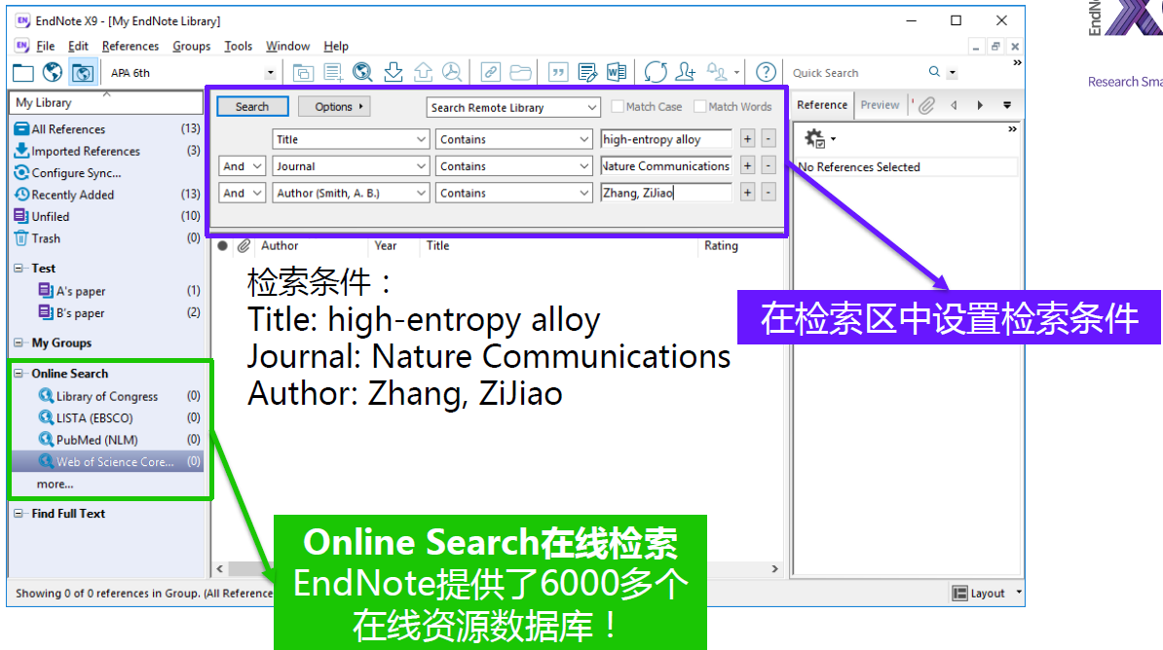The width and height of the screenshot is (1163, 650).
Task: Click Format Bibliography toolbar icon
Action: point(587,73)
